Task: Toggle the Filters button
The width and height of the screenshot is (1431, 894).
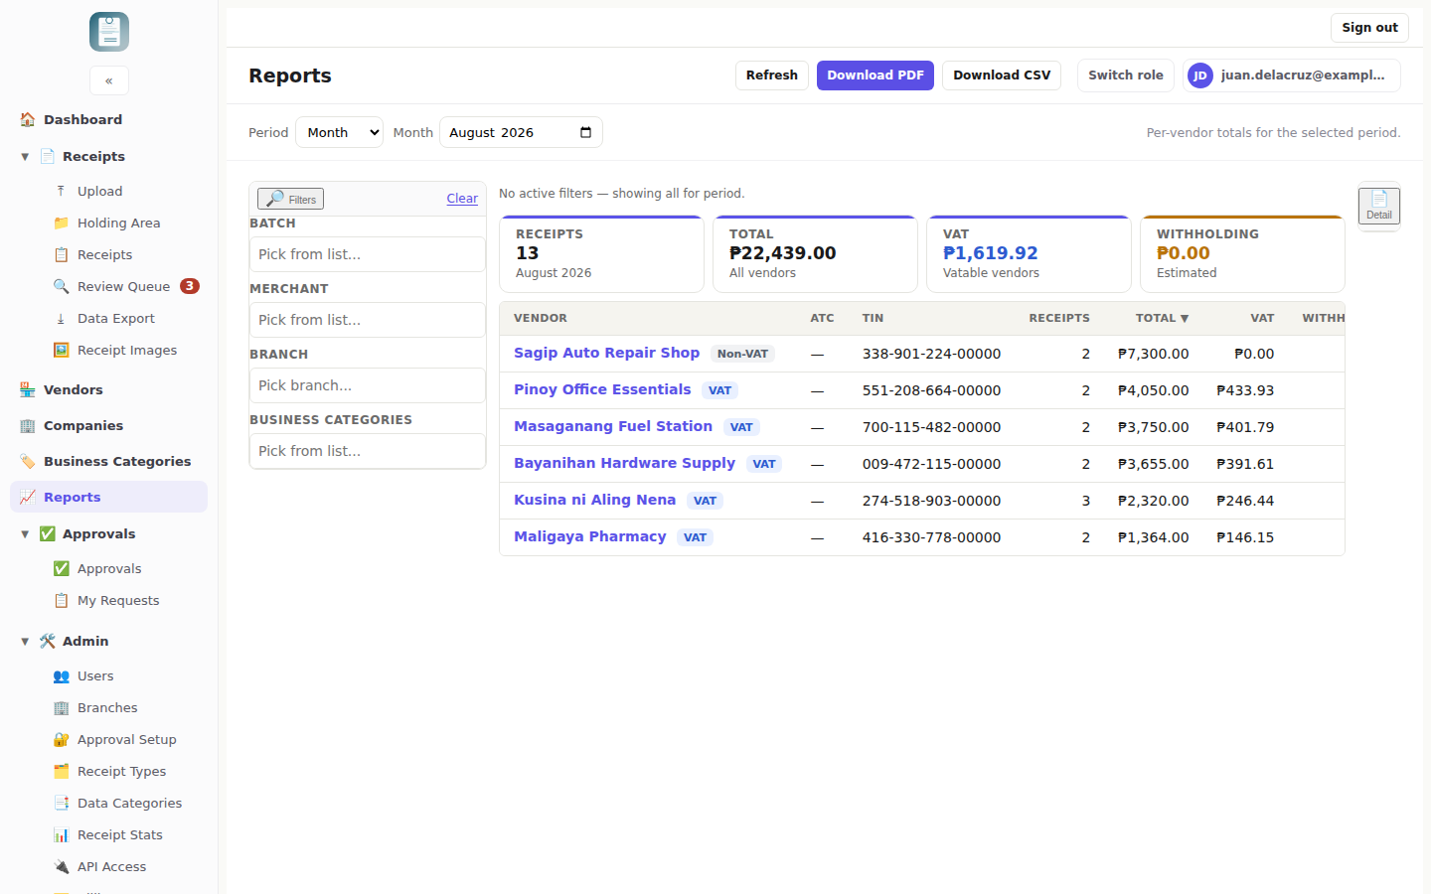Action: pyautogui.click(x=290, y=199)
